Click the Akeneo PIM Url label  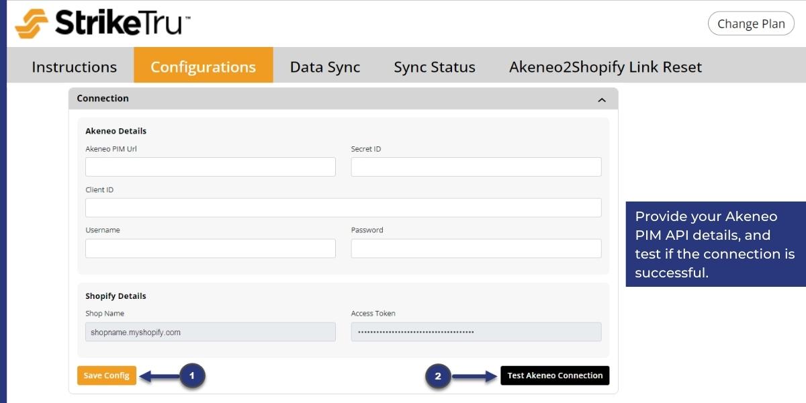point(111,149)
